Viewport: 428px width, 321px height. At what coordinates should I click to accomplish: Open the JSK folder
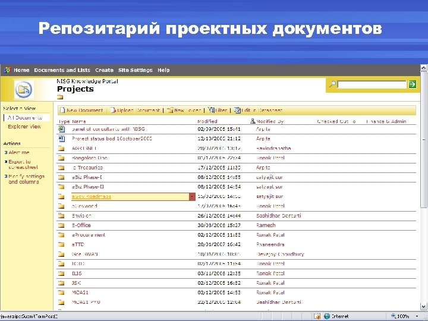tap(77, 283)
